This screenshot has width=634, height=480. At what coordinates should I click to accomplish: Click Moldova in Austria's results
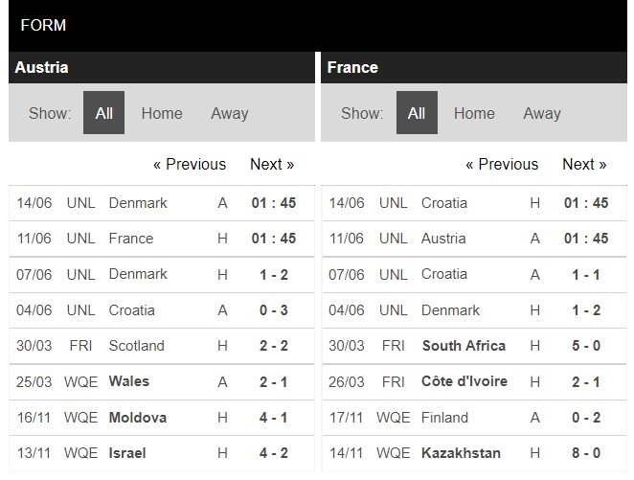[x=138, y=417]
